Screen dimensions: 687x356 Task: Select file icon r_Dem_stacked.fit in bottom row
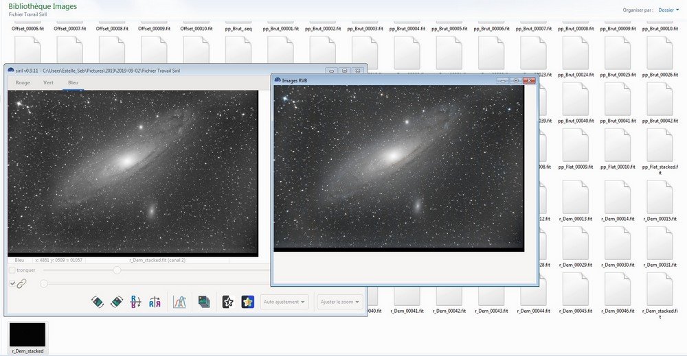coord(660,289)
